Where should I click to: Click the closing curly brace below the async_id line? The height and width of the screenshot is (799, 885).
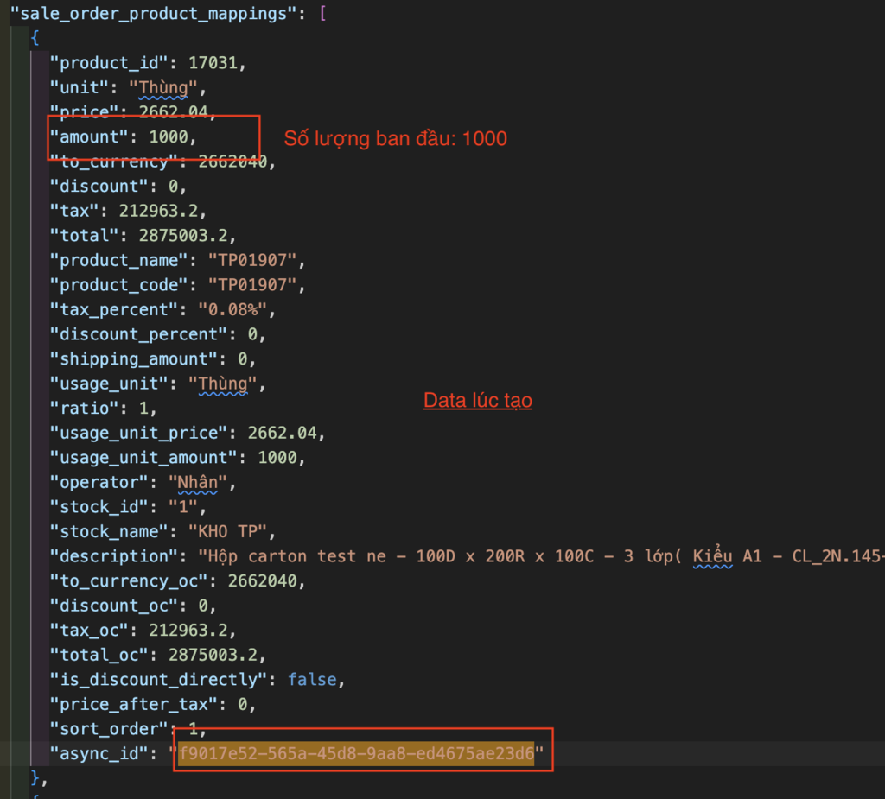click(x=35, y=778)
